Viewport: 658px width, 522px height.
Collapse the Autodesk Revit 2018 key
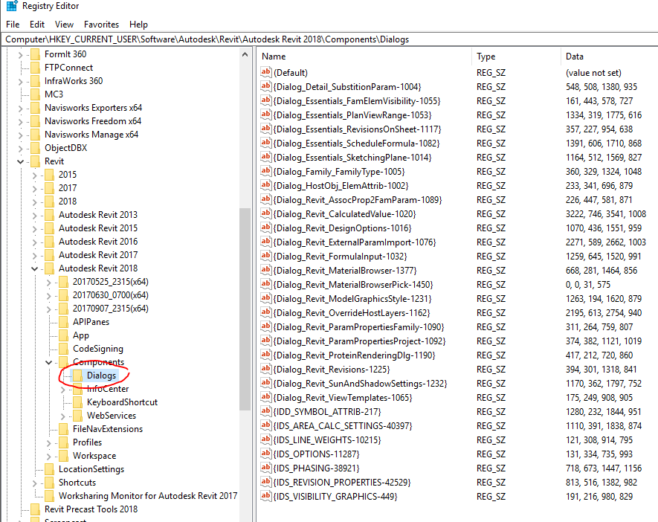coord(34,268)
